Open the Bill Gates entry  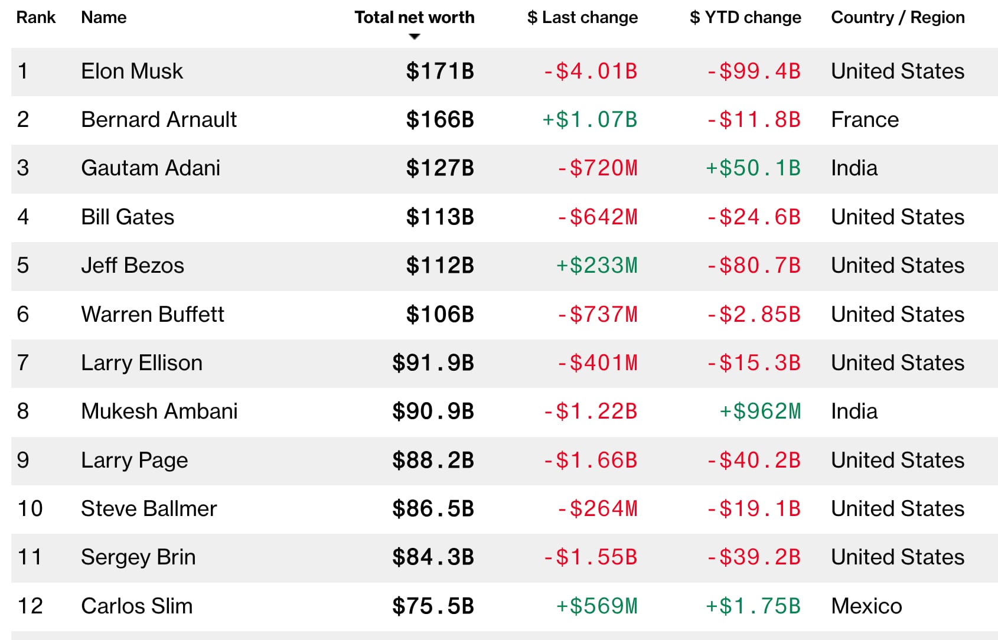click(128, 217)
